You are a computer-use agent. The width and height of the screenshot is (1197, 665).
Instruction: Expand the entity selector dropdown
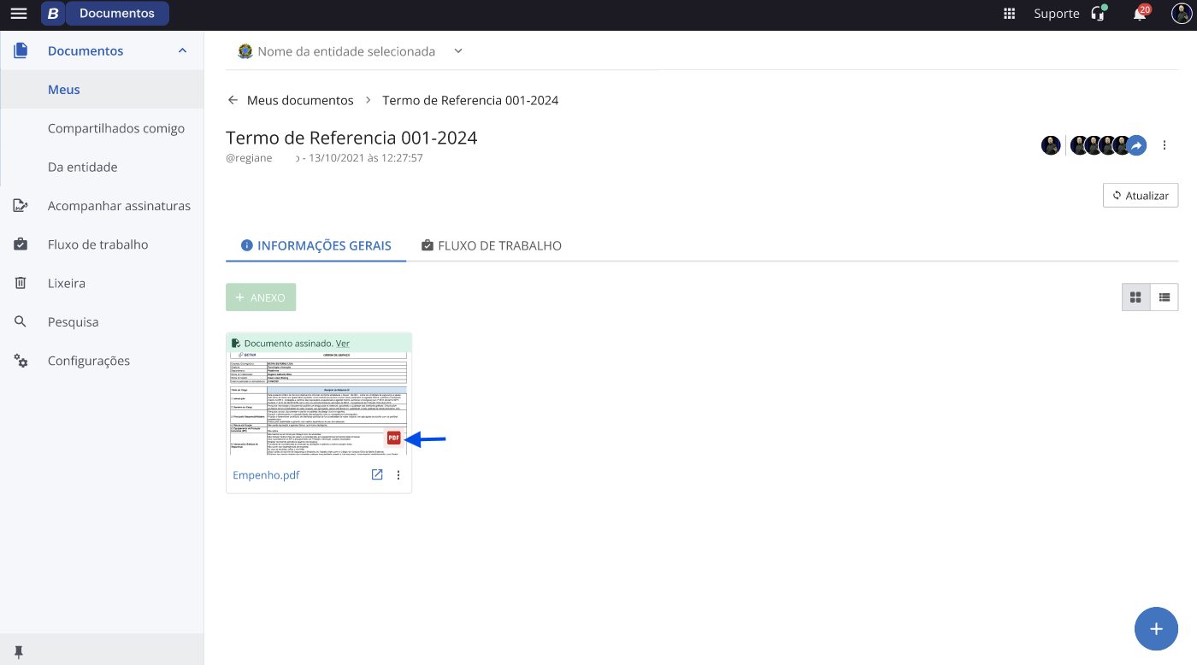(458, 51)
